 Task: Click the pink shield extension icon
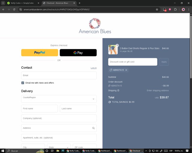point(170,9)
